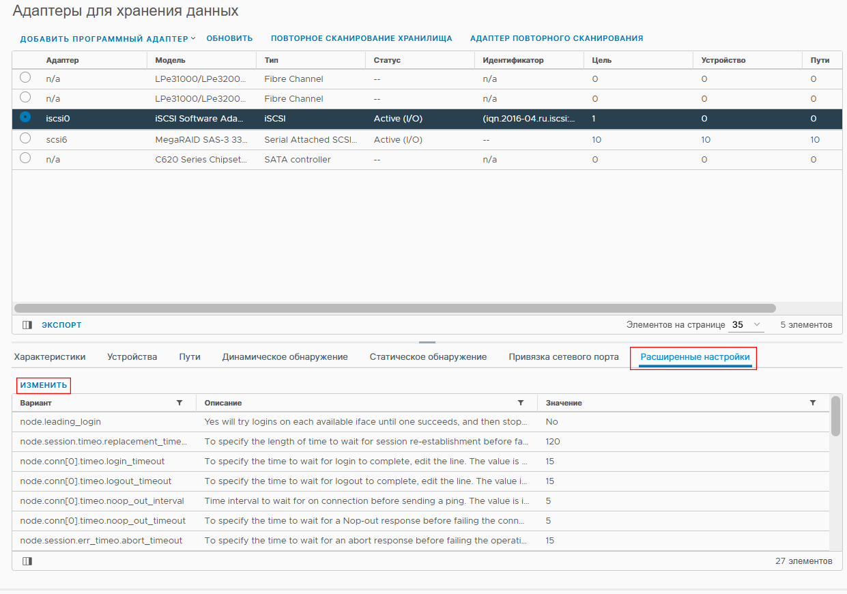Click MegaRAID SAS-3 model cell

click(x=201, y=139)
